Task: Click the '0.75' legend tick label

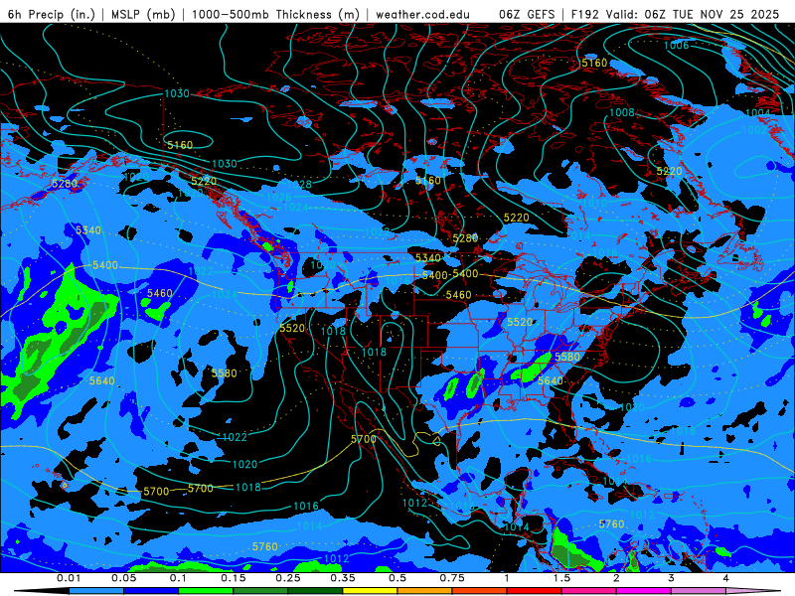Action: [x=452, y=578]
